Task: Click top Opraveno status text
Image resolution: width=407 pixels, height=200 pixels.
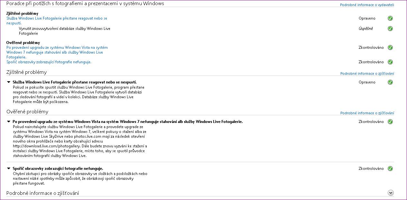Action: point(367,18)
